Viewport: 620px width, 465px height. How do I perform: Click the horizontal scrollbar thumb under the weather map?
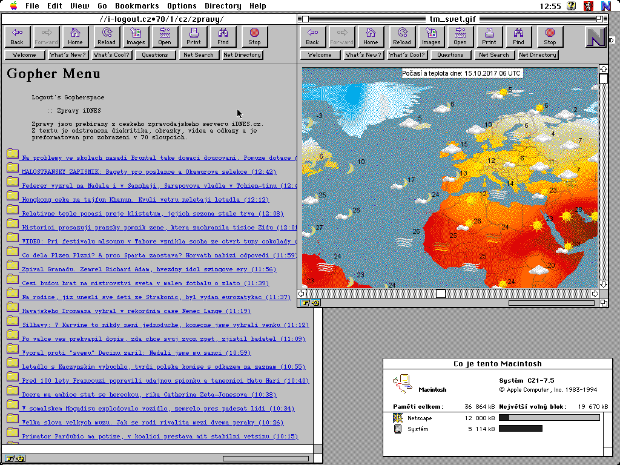pos(441,294)
